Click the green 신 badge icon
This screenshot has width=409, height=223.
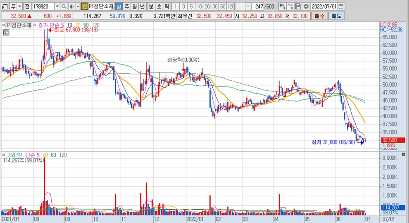coord(84,6)
